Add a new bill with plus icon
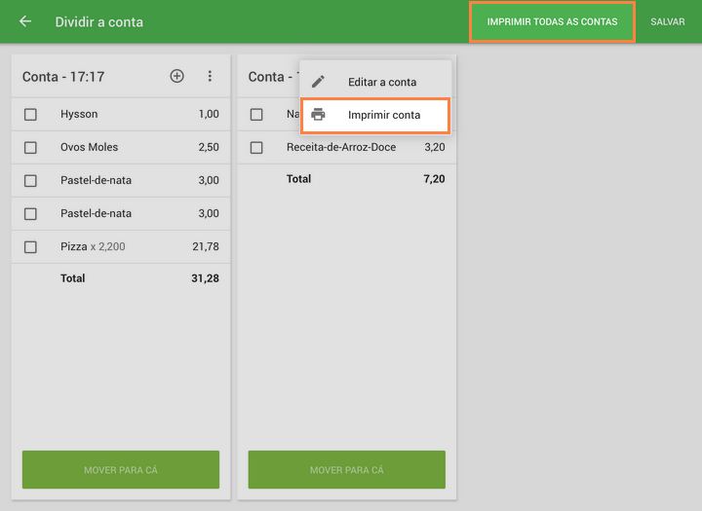Image resolution: width=702 pixels, height=511 pixels. click(176, 76)
